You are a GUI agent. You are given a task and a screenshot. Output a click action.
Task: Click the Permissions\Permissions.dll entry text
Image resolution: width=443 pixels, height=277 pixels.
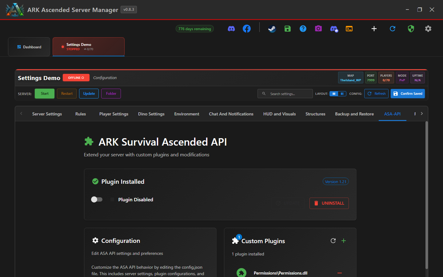281,273
